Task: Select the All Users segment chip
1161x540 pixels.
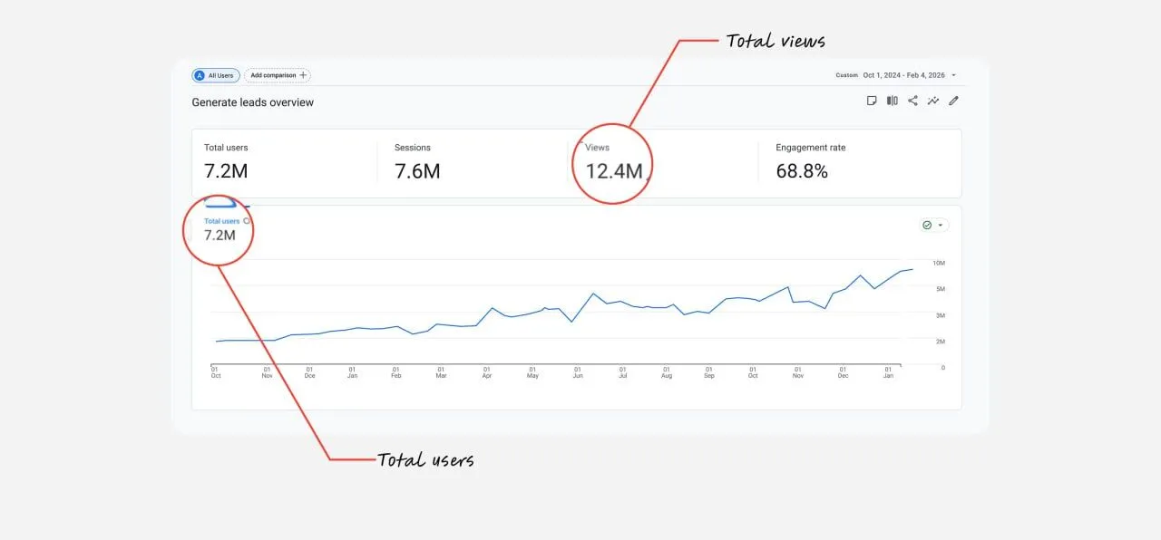Action: click(x=216, y=75)
